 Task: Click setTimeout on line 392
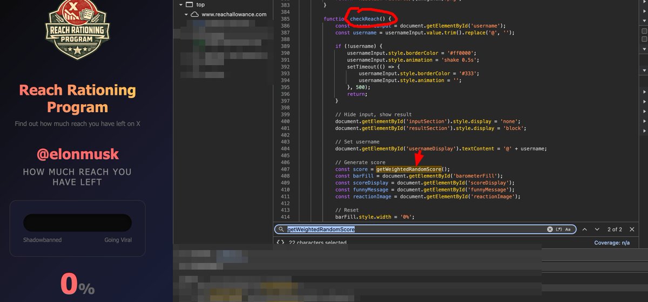[362, 67]
